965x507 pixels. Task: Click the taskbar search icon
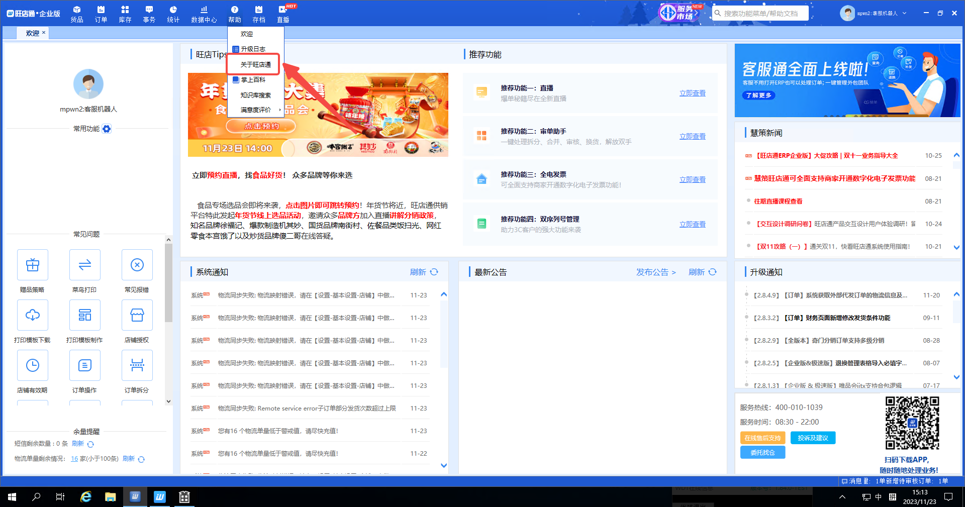(36, 497)
